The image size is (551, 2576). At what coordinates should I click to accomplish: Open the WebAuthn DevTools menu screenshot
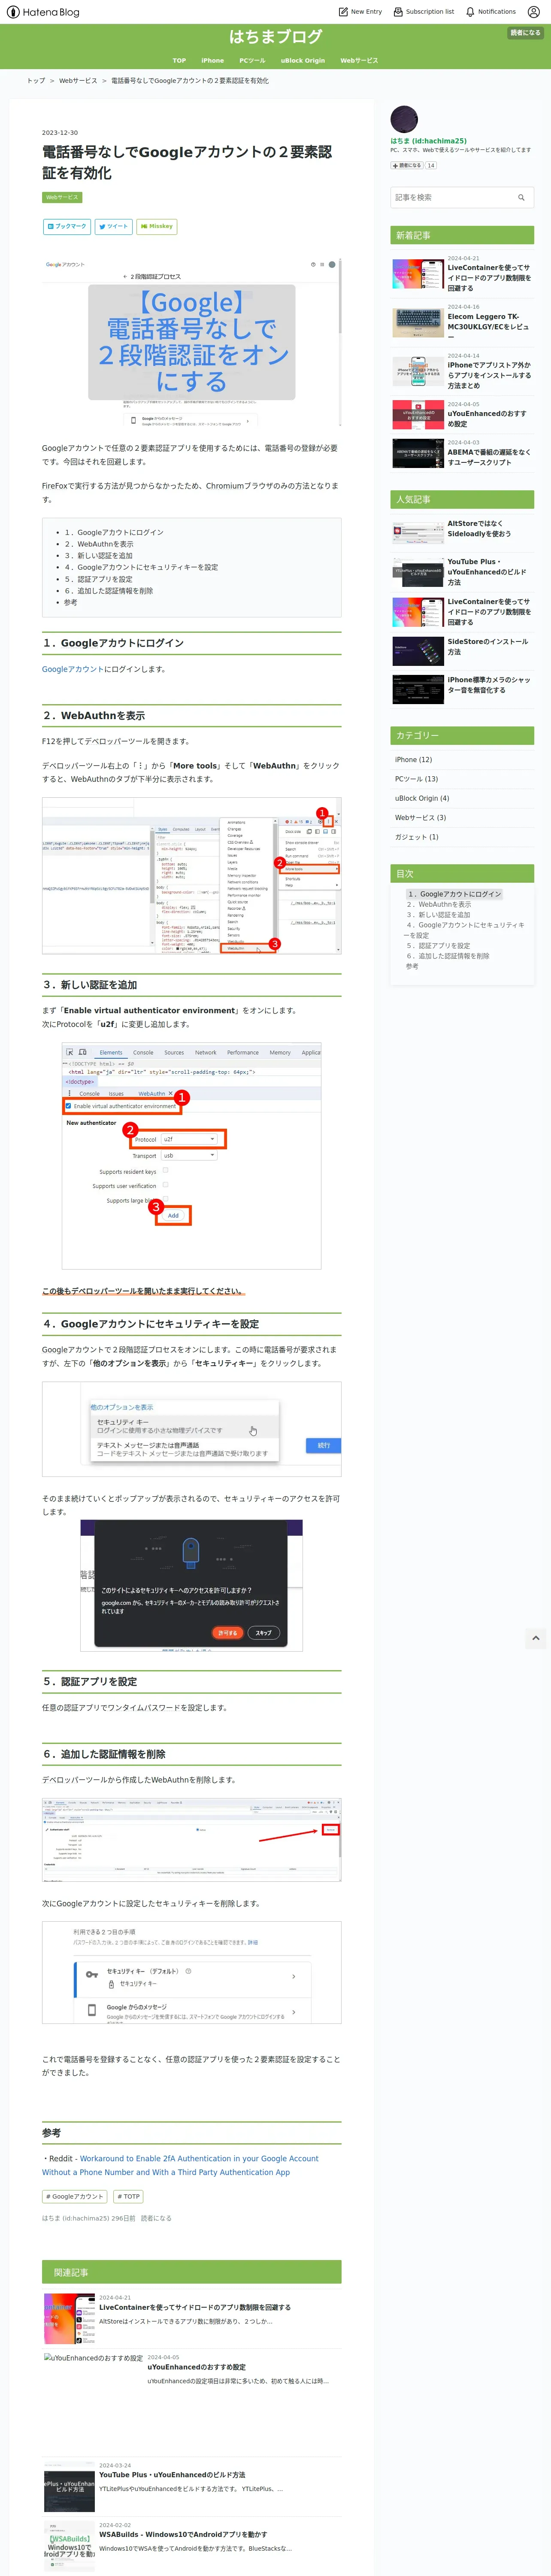click(x=191, y=875)
